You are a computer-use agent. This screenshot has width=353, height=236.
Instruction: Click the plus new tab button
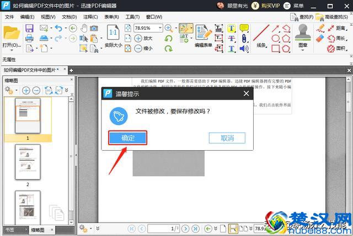(x=71, y=70)
